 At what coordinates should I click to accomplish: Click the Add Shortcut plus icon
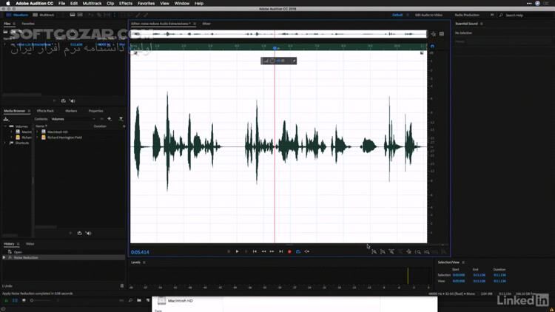(110, 119)
